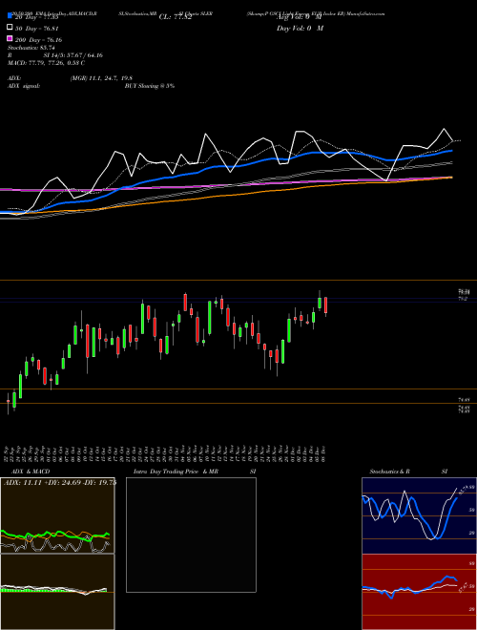The image size is (477, 630).
Task: Click the ADX chart panel with green line
Action: coord(57,515)
